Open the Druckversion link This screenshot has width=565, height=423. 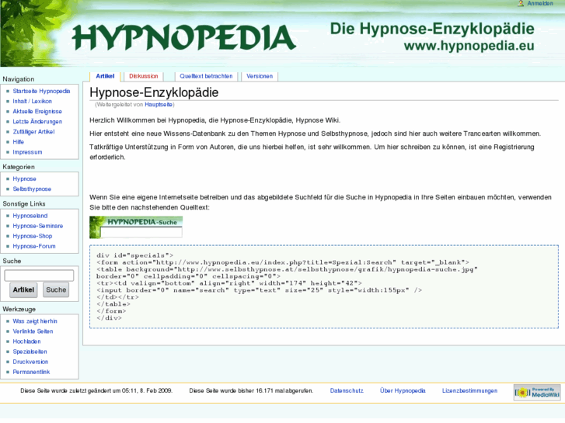tap(30, 362)
